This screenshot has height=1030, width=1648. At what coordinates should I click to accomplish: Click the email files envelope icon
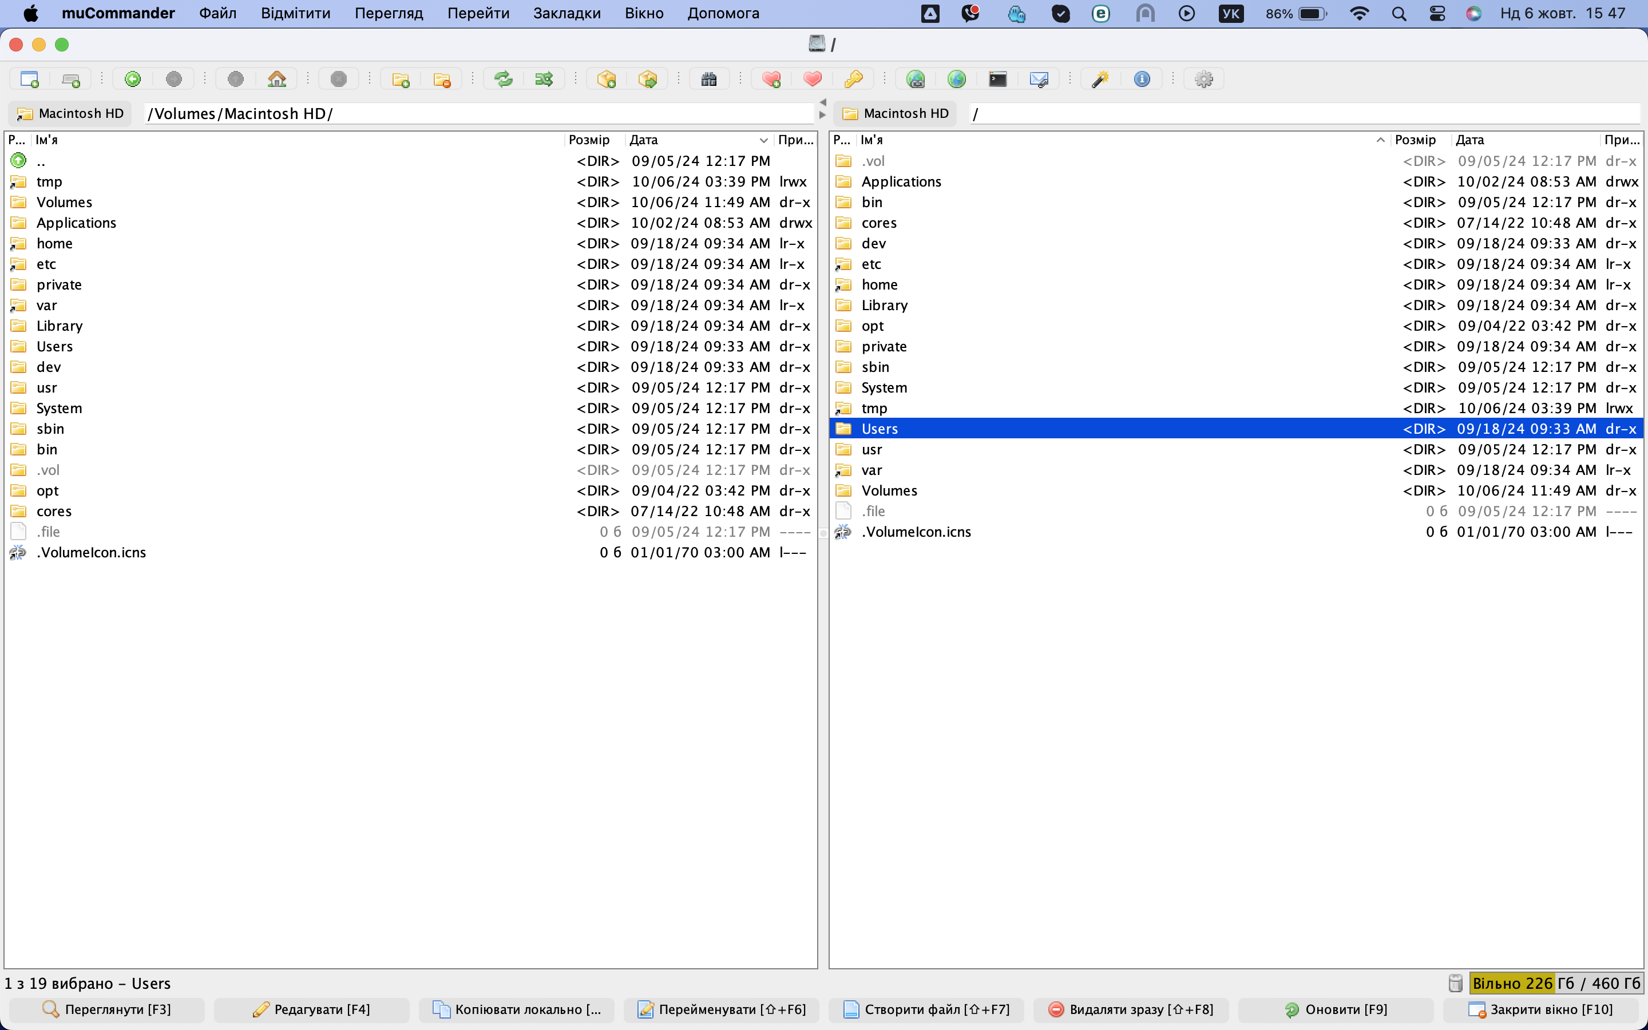[1039, 79]
